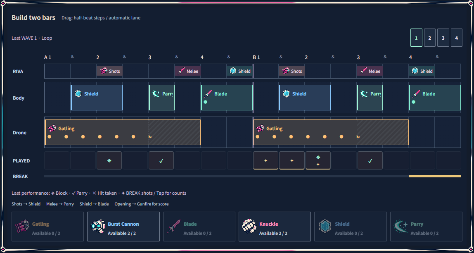This screenshot has width=474, height=253.
Task: Tap the played cell with block and break shot
Action: coord(318,160)
